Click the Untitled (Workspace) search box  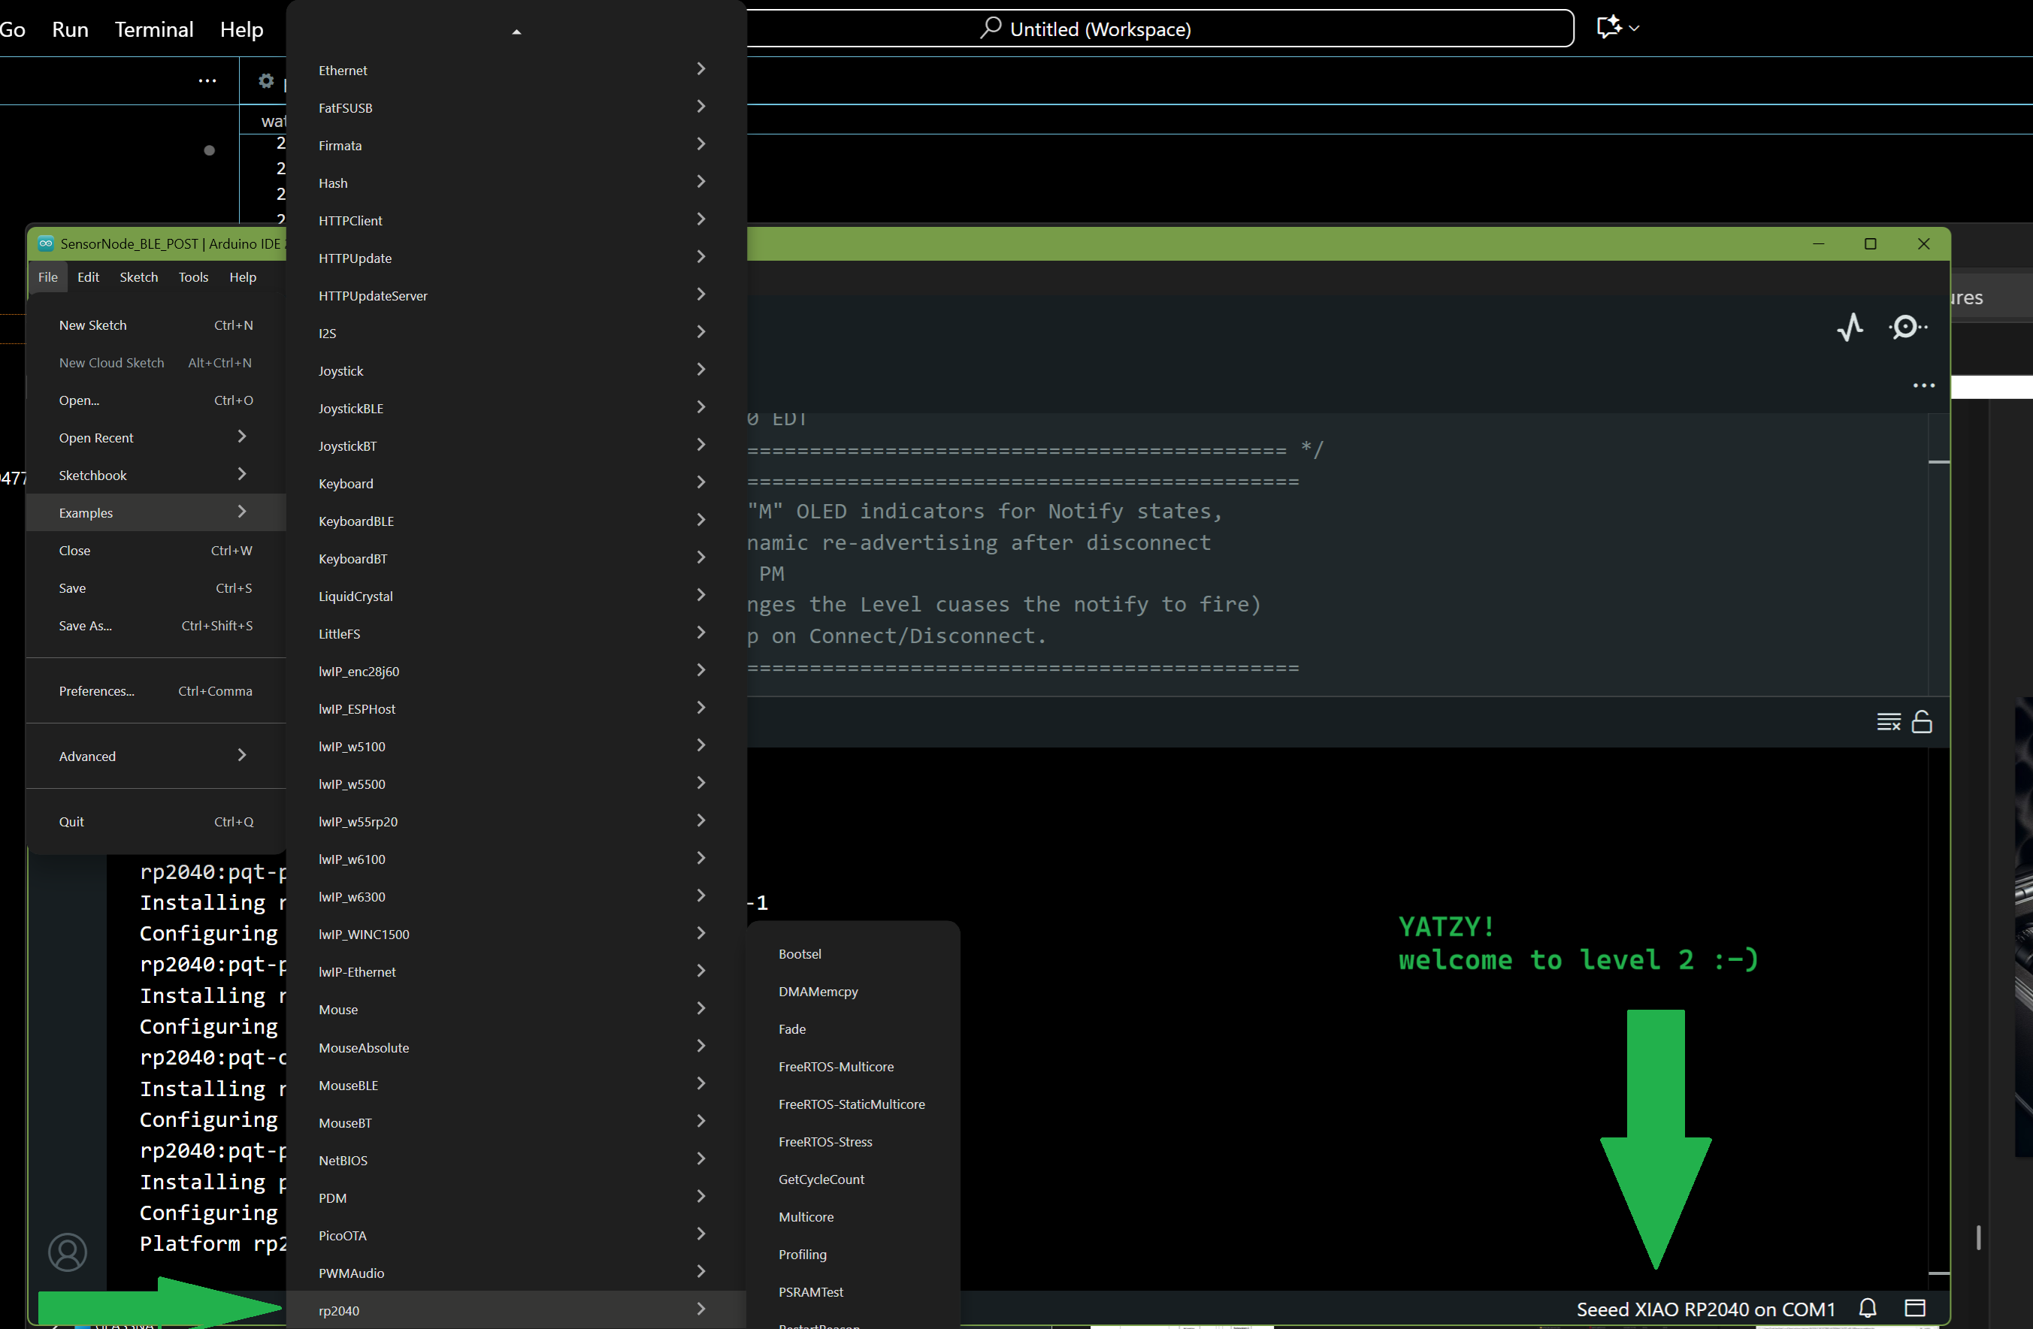[1100, 29]
